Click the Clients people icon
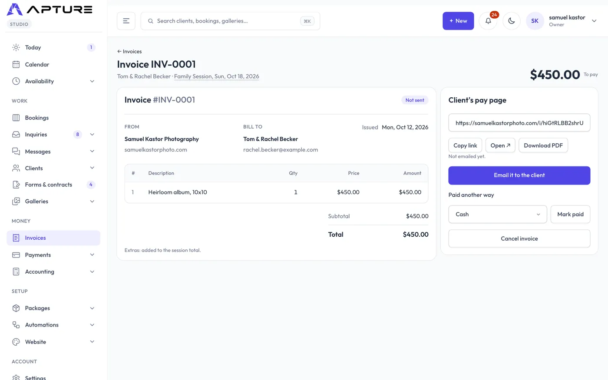This screenshot has height=380, width=608. click(16, 168)
